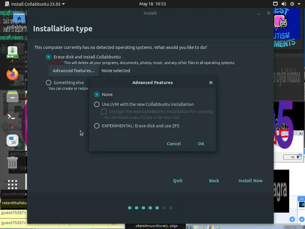Close the Install window
This screenshot has width=305, height=229.
tap(268, 13)
